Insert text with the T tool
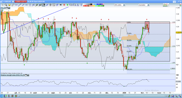 click(54, 5)
